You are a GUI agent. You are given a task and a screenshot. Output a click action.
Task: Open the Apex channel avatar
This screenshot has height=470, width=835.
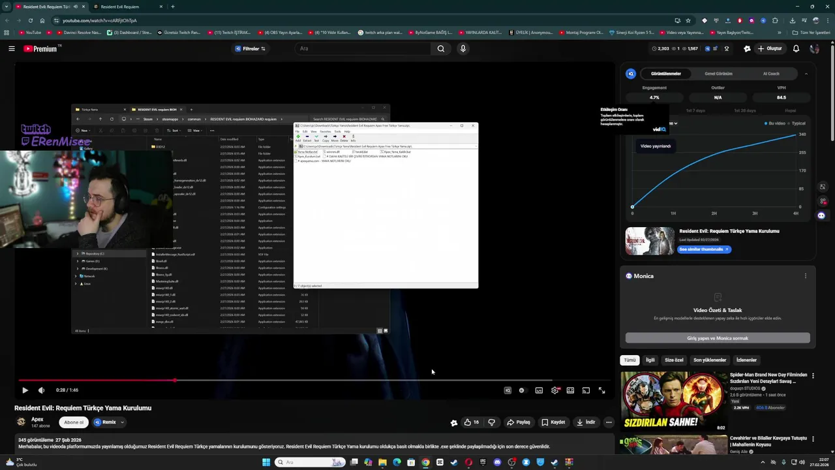pyautogui.click(x=21, y=422)
